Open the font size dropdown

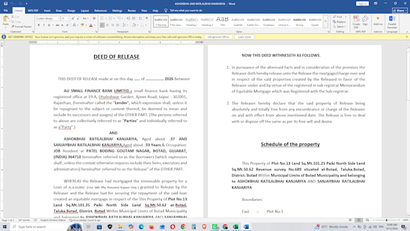coord(68,19)
